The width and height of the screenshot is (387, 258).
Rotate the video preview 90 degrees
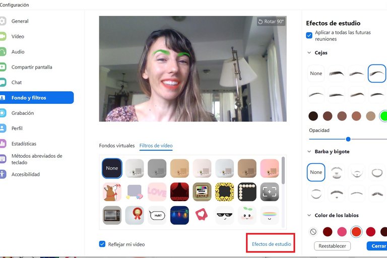point(271,22)
